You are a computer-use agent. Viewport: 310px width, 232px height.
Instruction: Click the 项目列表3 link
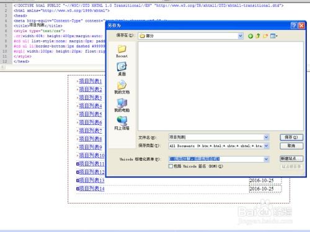[x=91, y=98]
